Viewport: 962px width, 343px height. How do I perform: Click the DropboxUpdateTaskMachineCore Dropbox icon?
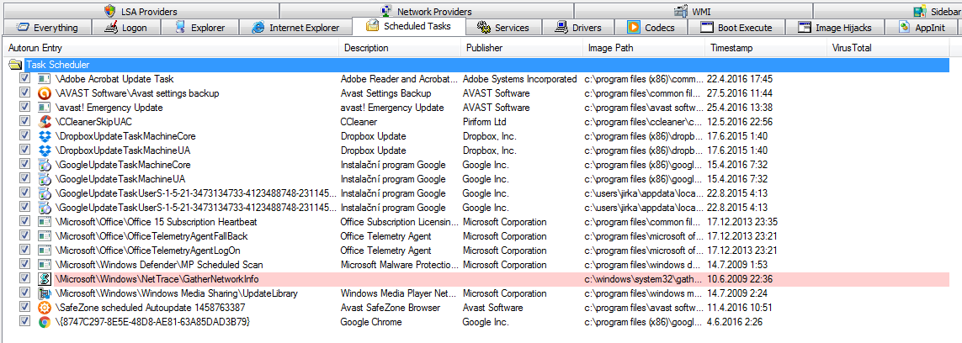click(45, 136)
